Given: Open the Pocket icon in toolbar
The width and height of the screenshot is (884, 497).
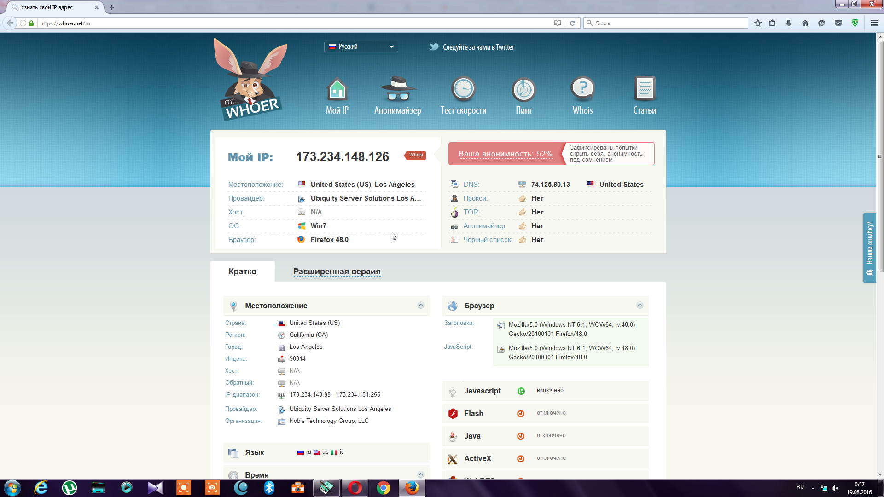Looking at the screenshot, I should [838, 23].
